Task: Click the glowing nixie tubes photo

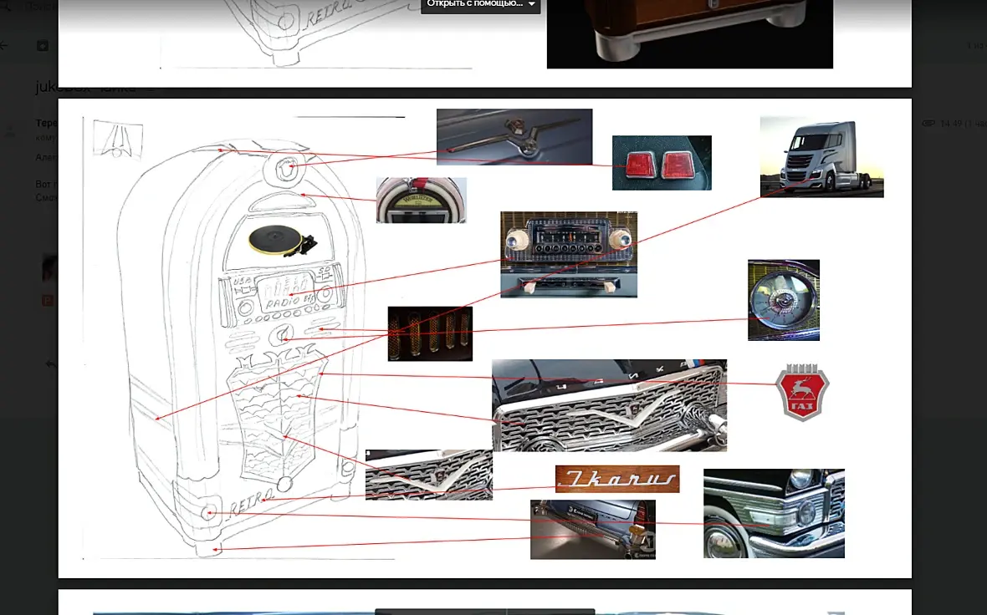Action: (x=430, y=334)
